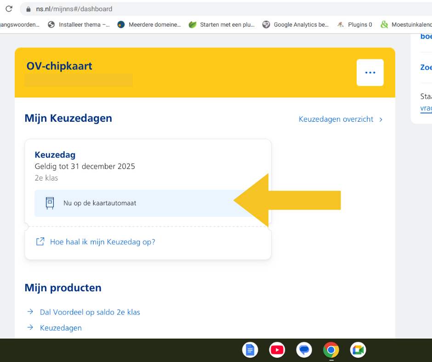432x362 pixels.
Task: Click the arrow icon before Dal Voordeel
Action: [30, 311]
